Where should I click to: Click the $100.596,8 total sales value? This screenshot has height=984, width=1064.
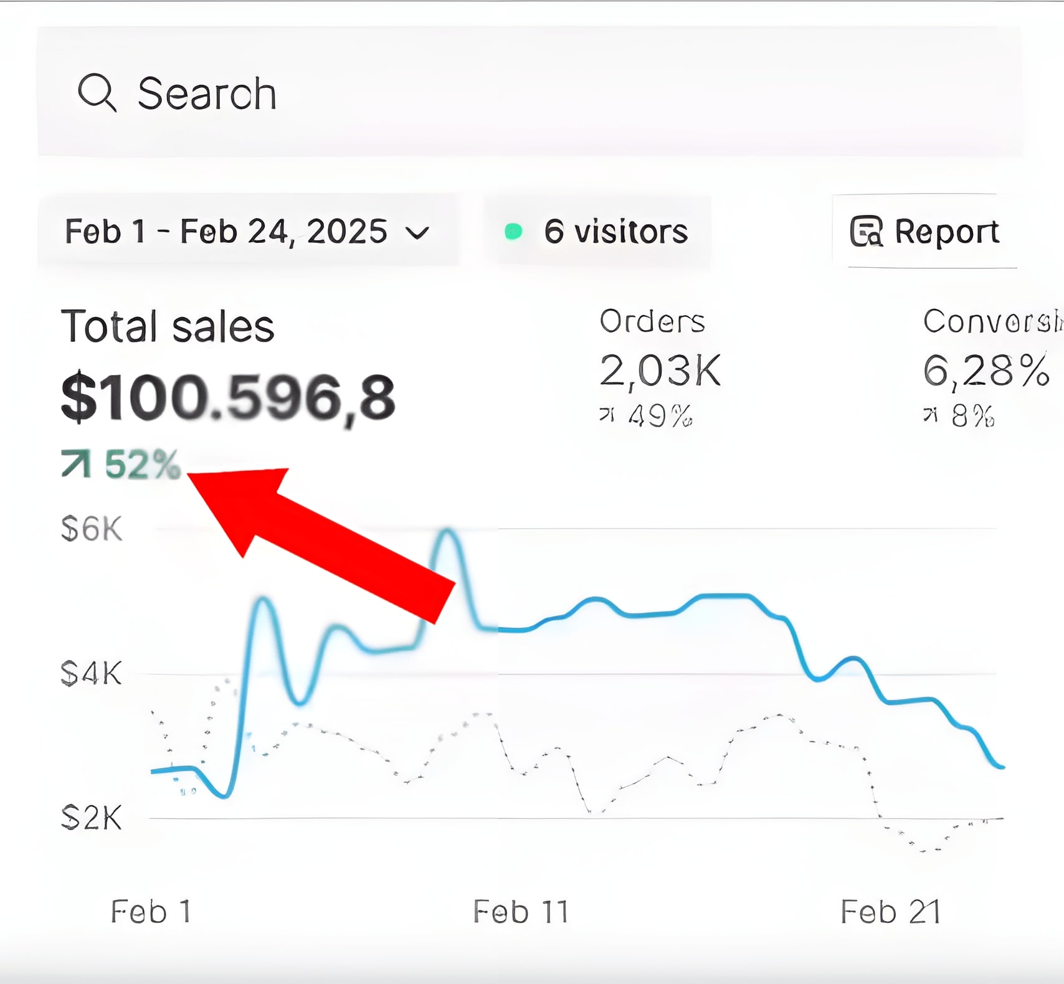tap(228, 397)
